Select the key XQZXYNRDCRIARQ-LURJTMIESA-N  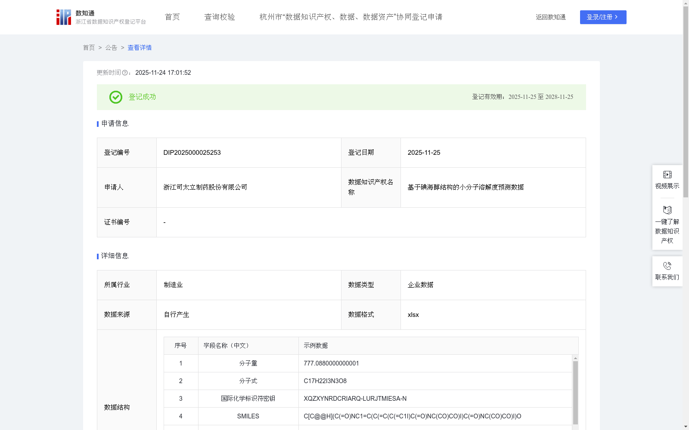(355, 399)
